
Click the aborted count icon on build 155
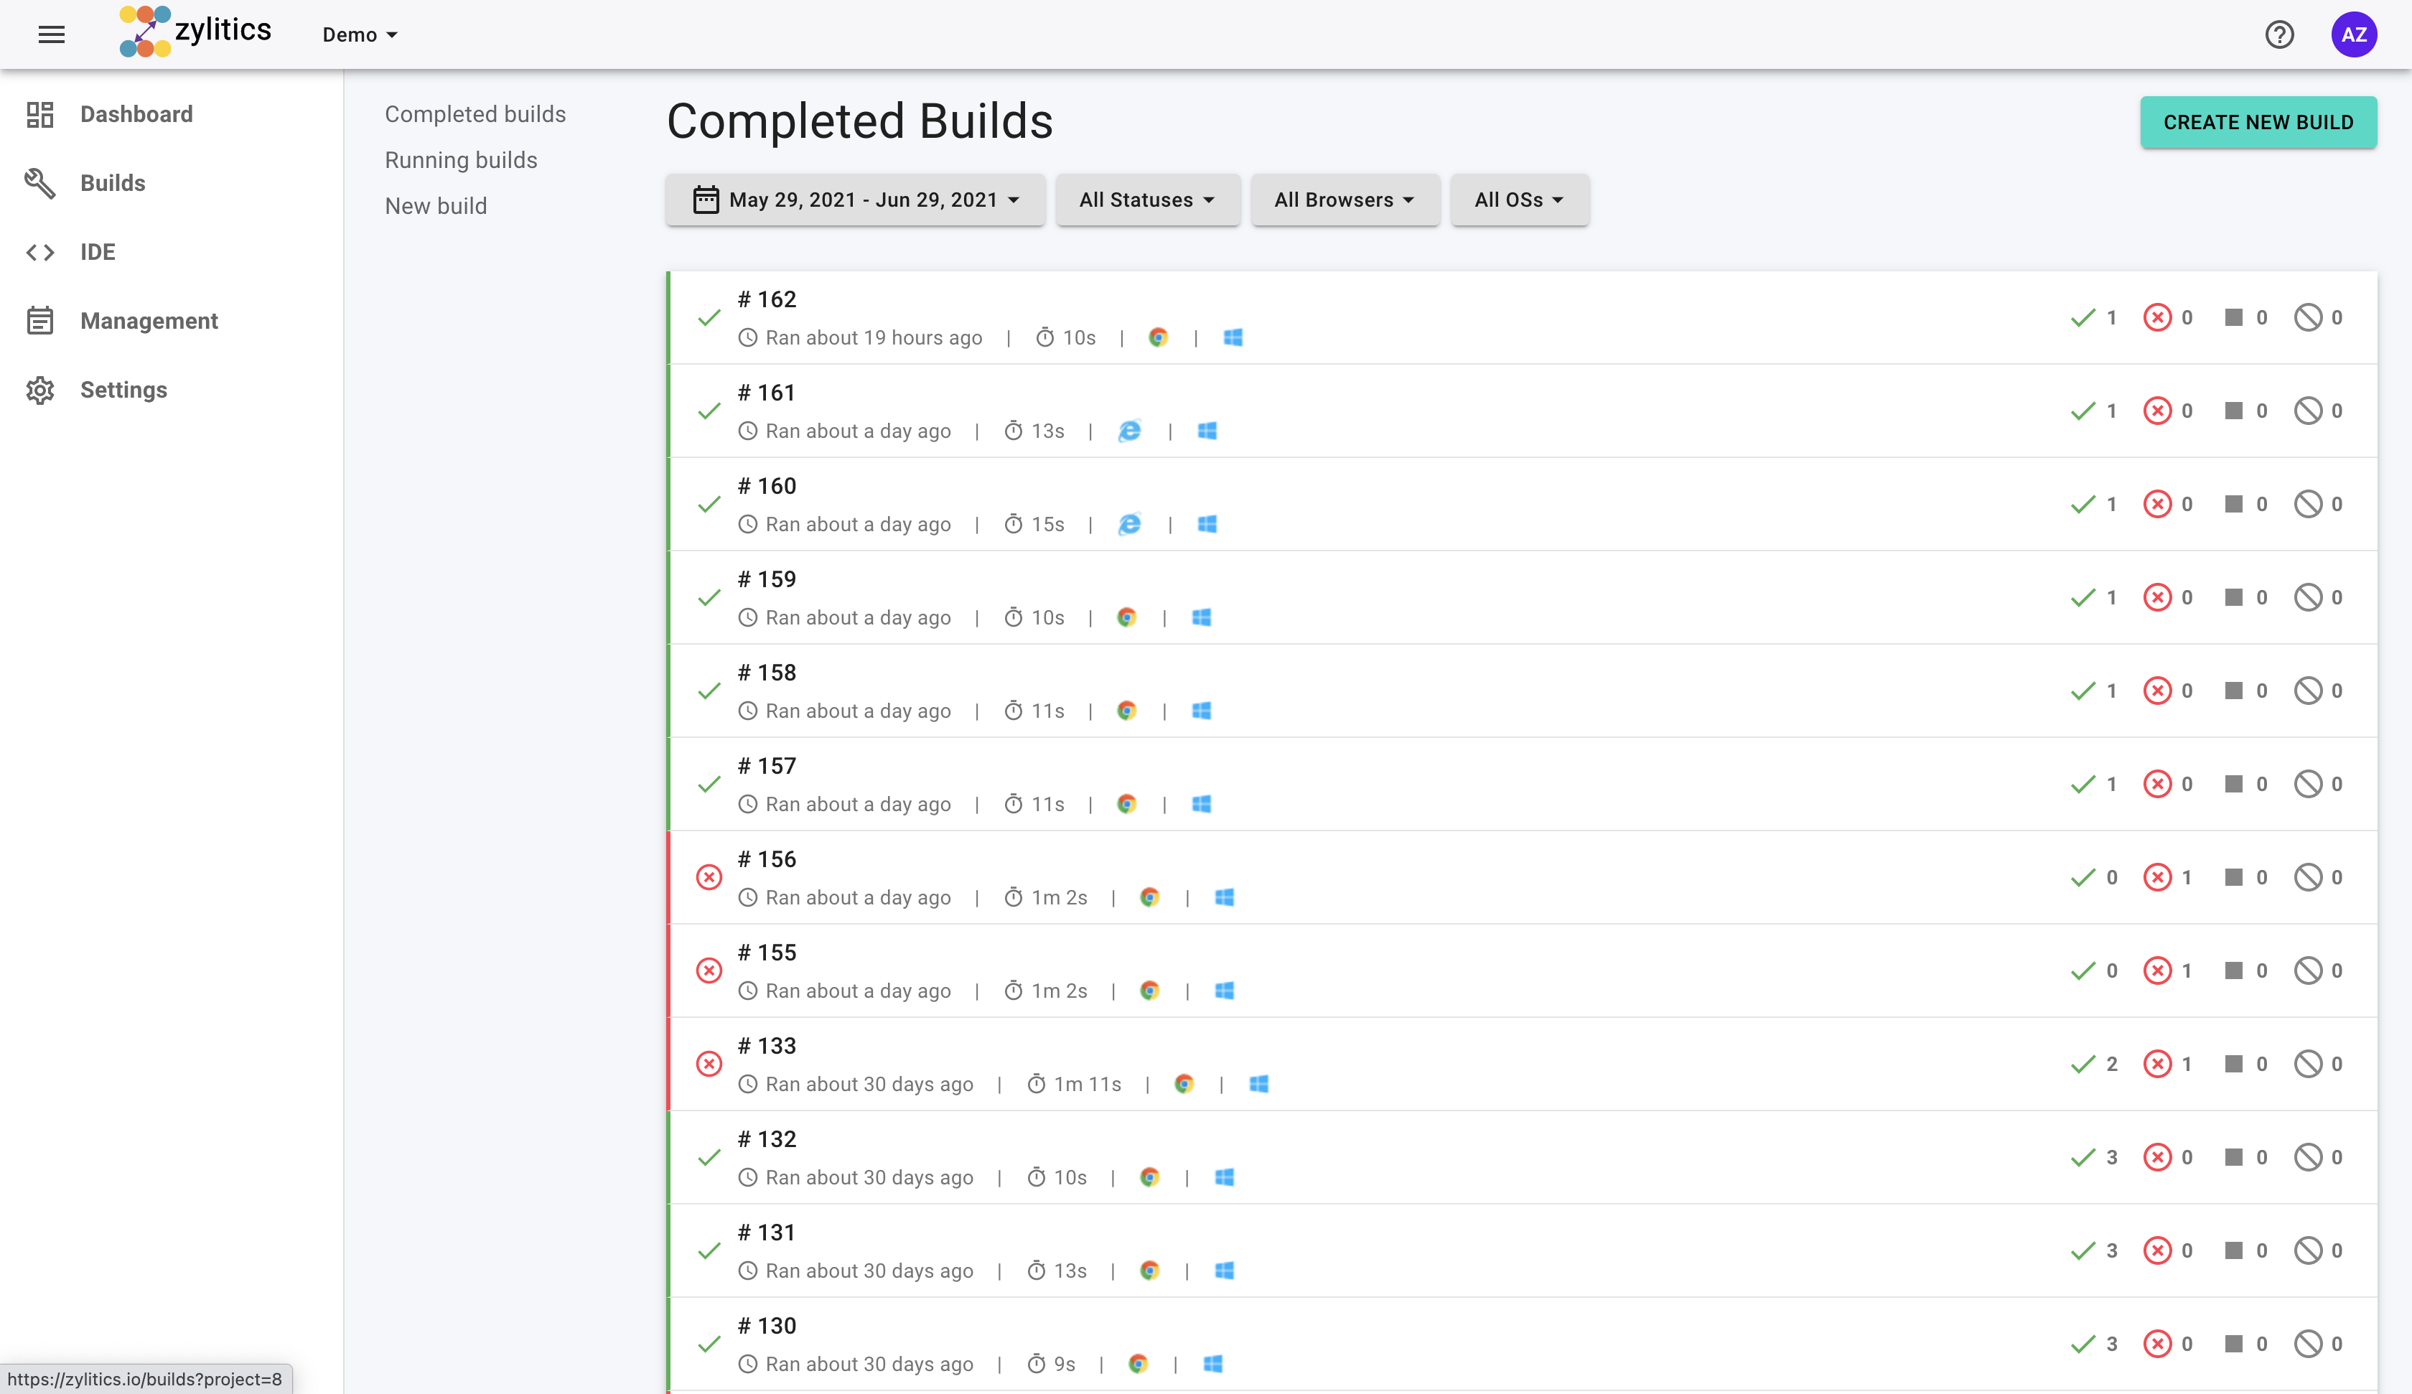(x=2308, y=970)
